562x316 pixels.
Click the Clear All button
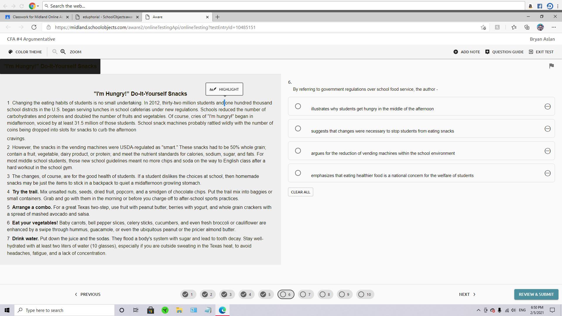(x=300, y=192)
